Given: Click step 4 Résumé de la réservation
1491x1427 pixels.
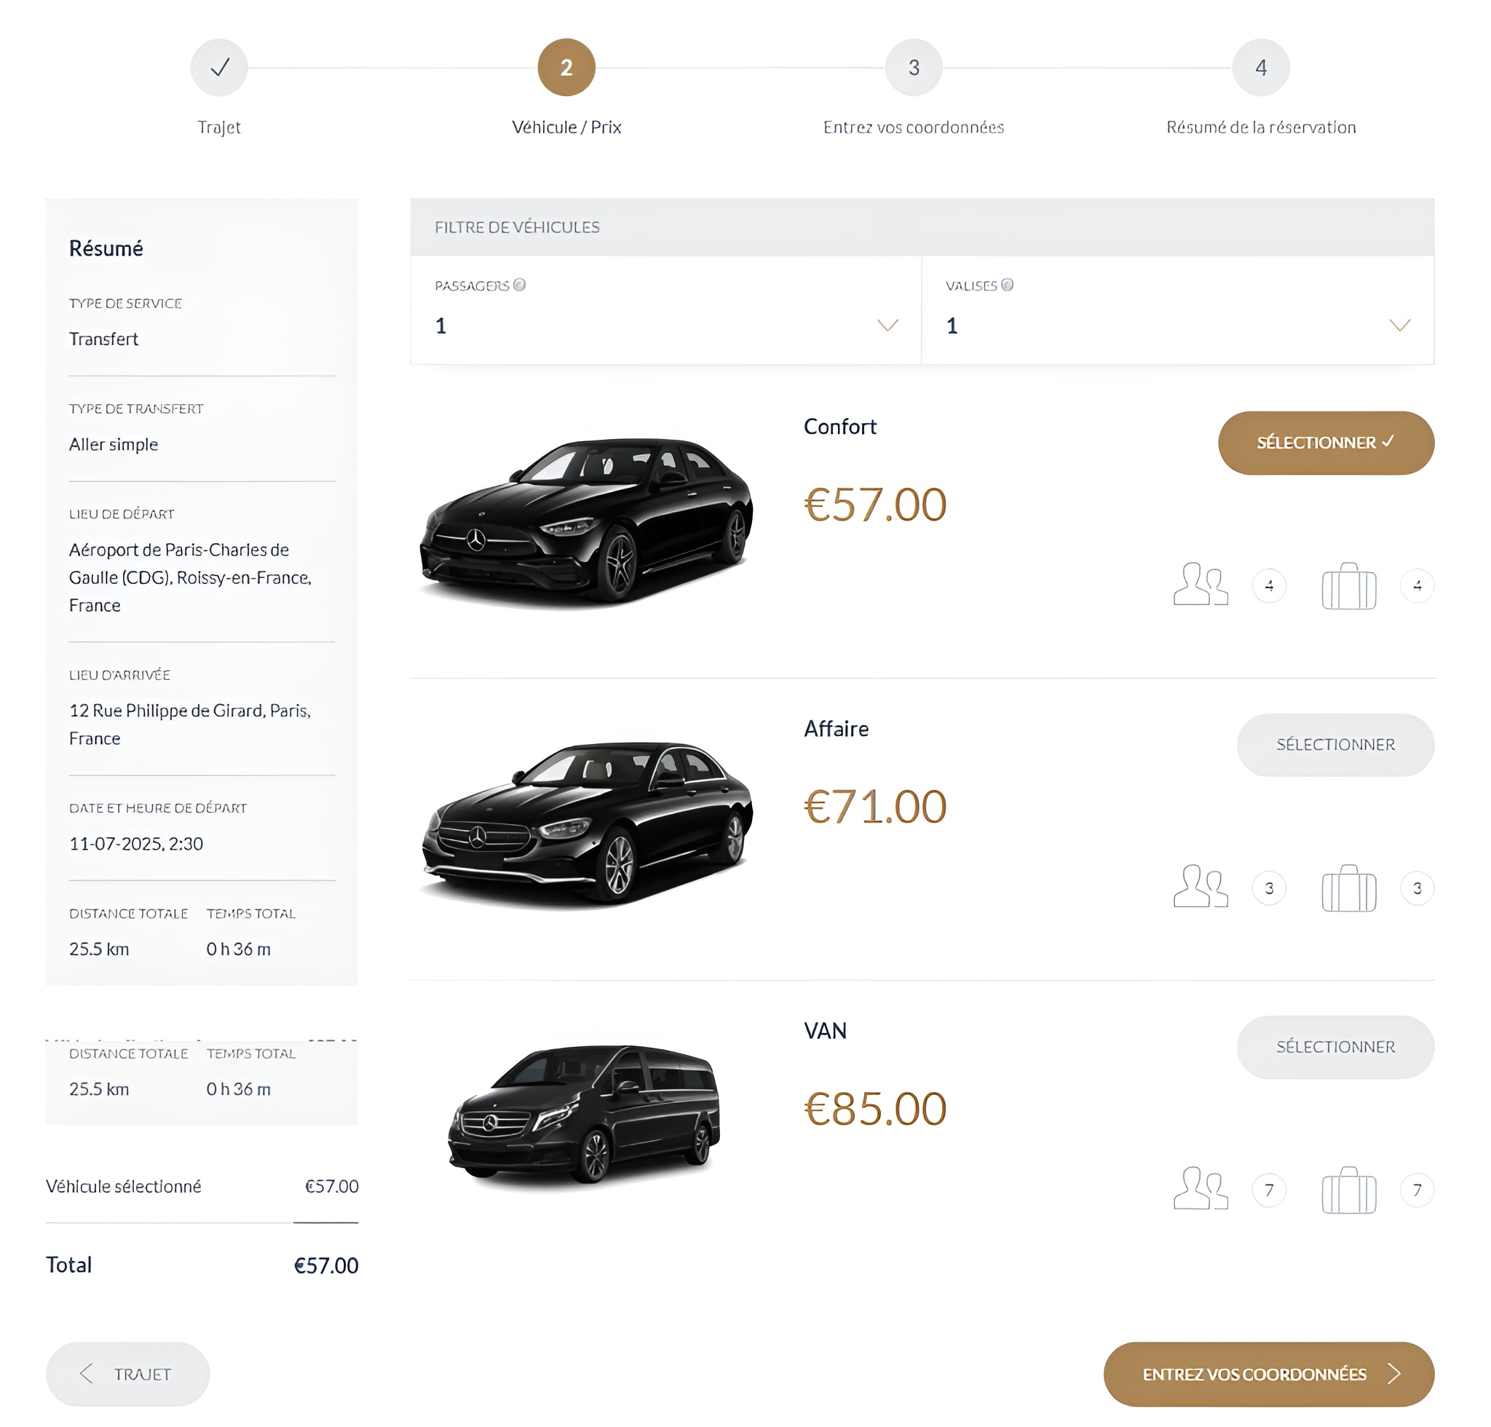Looking at the screenshot, I should coord(1260,67).
